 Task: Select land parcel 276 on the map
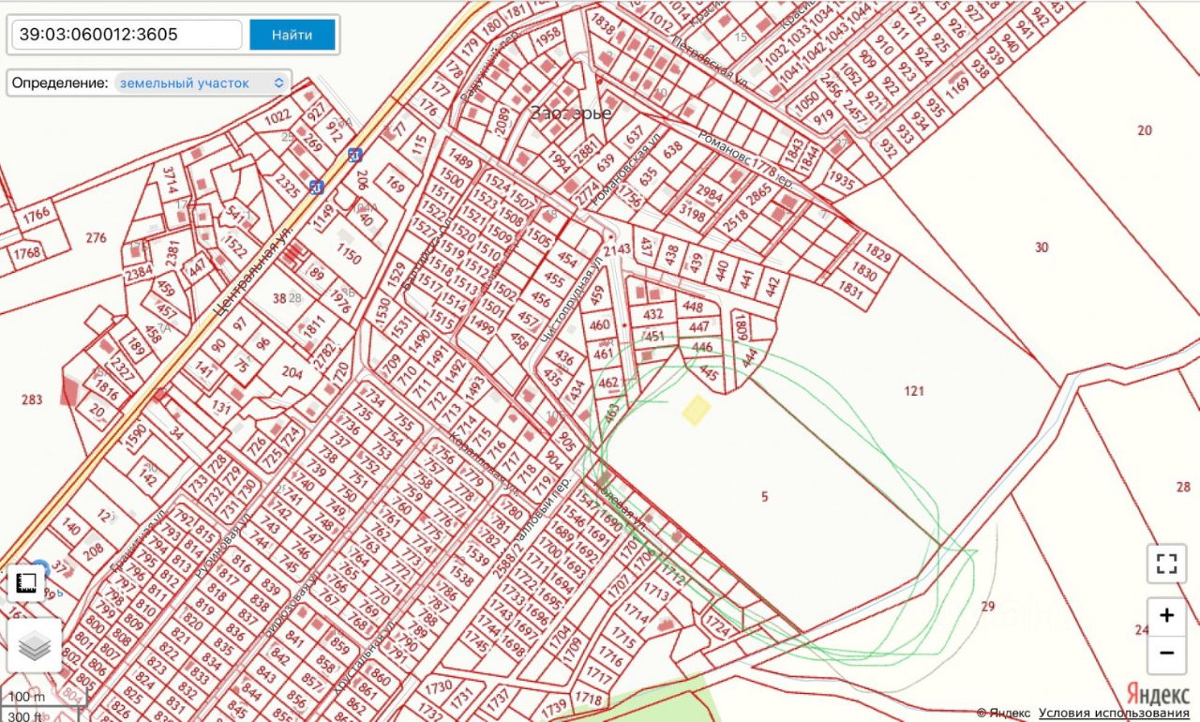(96, 238)
